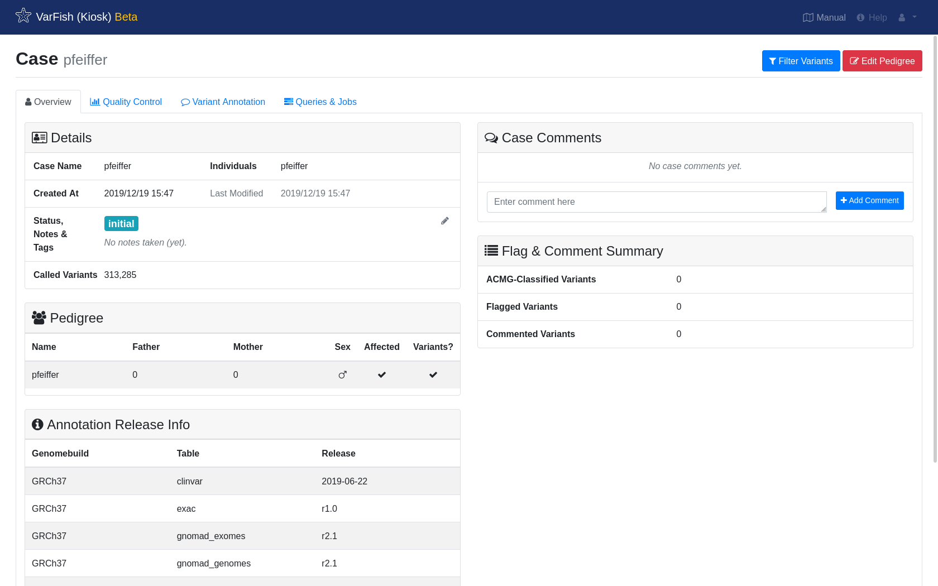Click the No notes taken (yet) text
Screen dimensions: 938x586
pyautogui.click(x=145, y=242)
